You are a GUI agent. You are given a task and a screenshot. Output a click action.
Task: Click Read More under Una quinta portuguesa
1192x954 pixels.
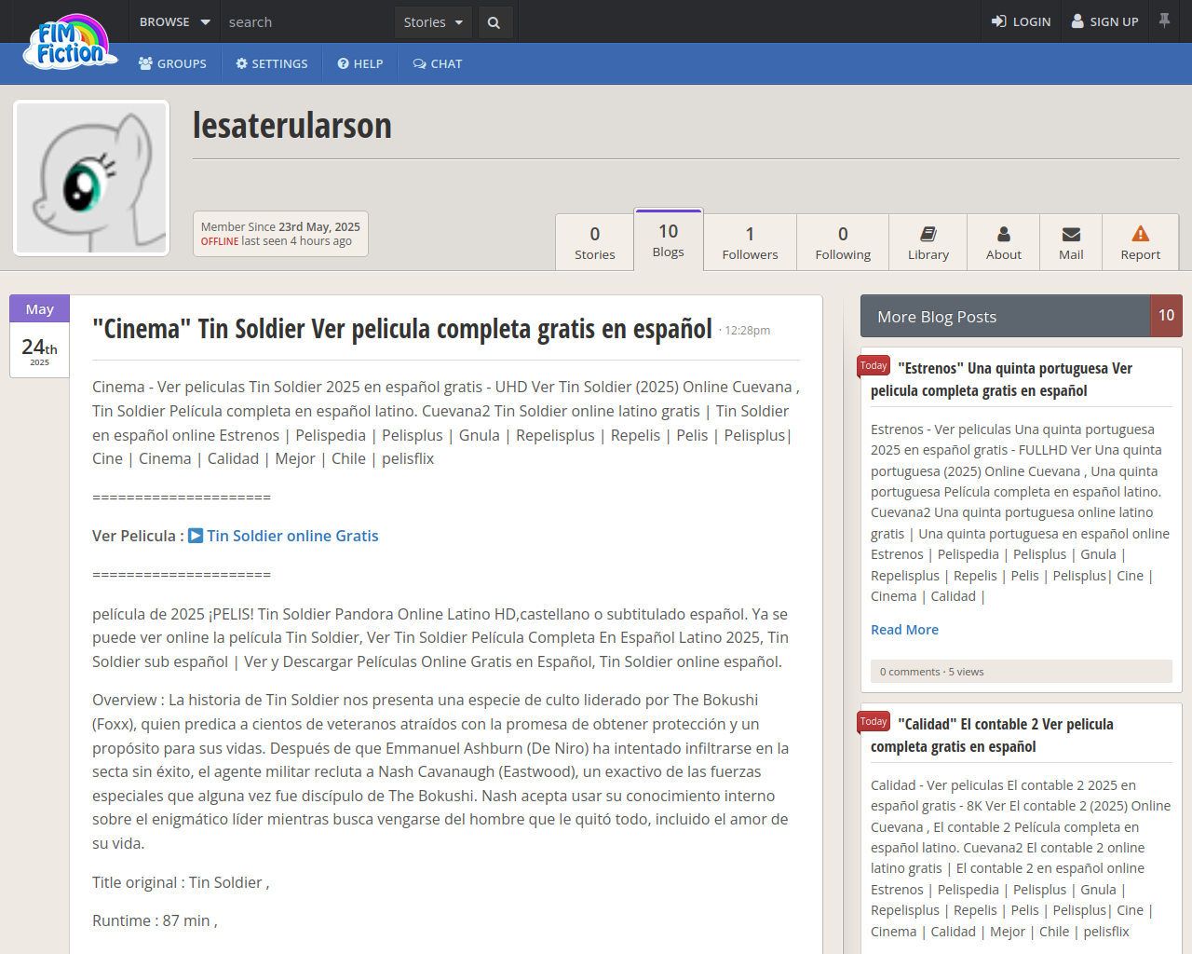coord(904,630)
